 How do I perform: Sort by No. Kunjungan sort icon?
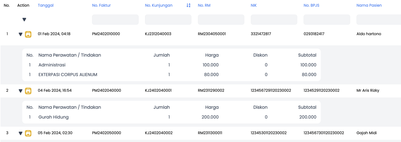188,5
